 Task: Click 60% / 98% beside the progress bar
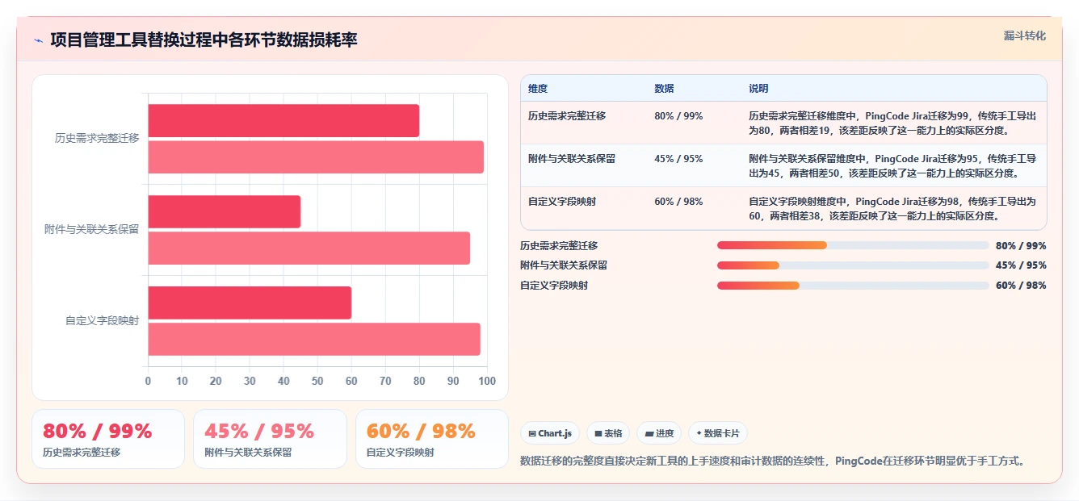[1021, 286]
